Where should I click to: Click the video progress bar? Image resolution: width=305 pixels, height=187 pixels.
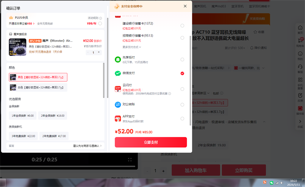coord(67,166)
